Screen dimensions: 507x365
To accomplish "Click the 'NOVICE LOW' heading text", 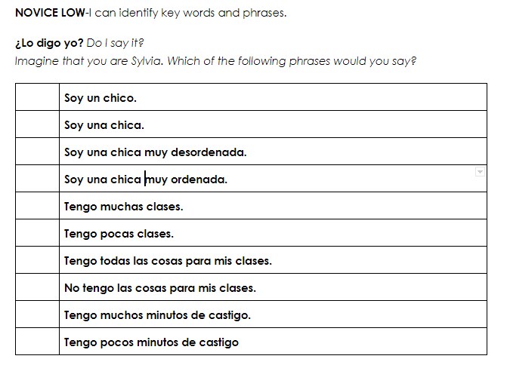I will coord(49,14).
